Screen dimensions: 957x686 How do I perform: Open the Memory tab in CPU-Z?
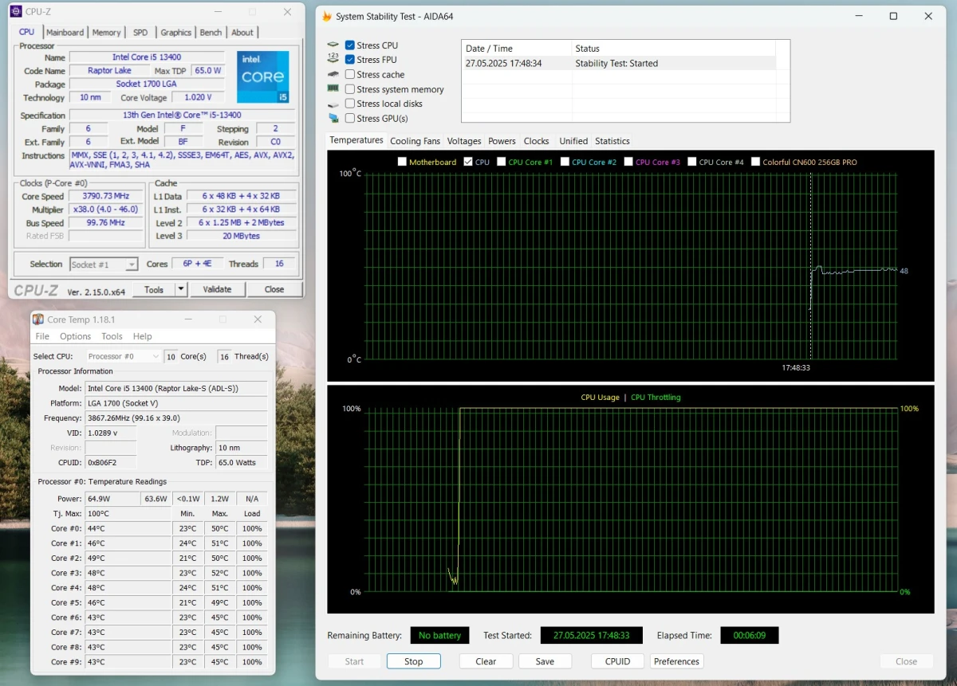pos(106,33)
